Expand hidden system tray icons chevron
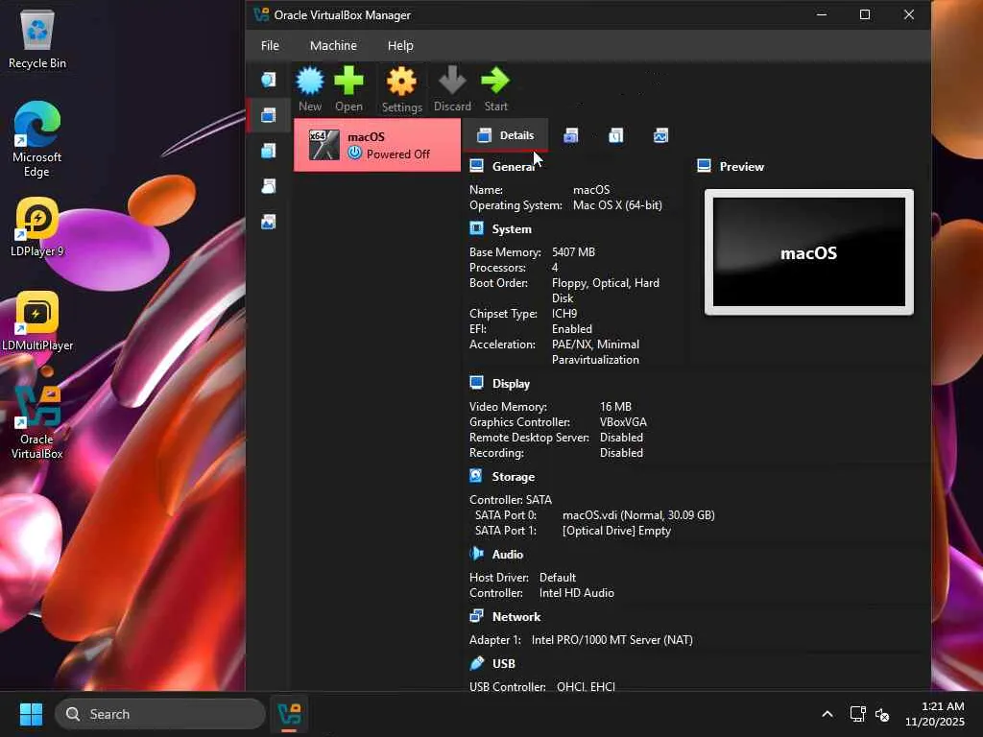The image size is (983, 737). tap(827, 714)
